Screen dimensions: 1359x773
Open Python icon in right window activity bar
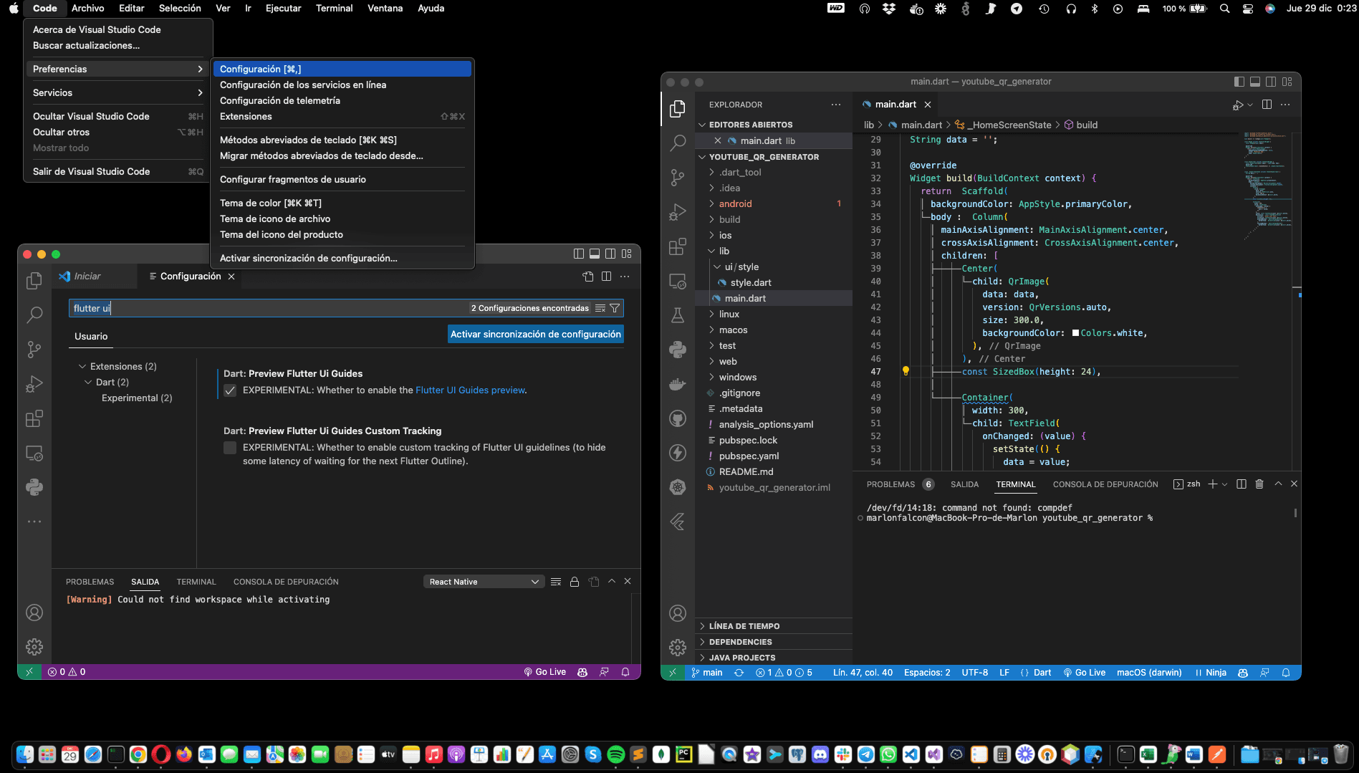click(x=677, y=350)
